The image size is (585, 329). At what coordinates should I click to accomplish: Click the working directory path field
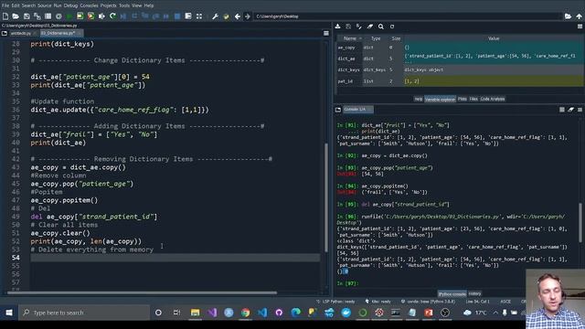[x=408, y=16]
